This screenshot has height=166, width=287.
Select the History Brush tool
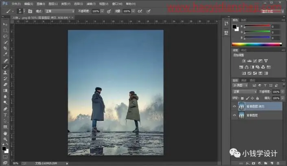(x=5, y=79)
